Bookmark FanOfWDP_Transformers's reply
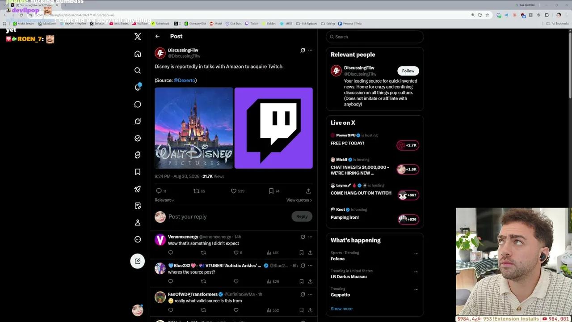 point(302,310)
